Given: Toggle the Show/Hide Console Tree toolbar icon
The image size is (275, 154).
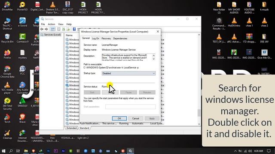Looking at the screenshot, I should point(52,29).
